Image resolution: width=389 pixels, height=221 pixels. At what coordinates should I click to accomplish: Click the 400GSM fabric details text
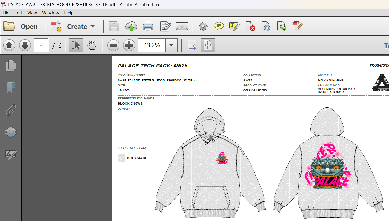pos(336,90)
